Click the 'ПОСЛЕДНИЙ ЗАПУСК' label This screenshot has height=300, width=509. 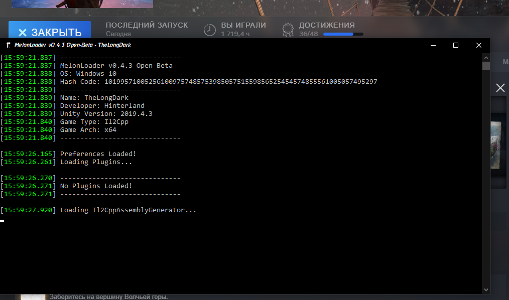(x=147, y=25)
